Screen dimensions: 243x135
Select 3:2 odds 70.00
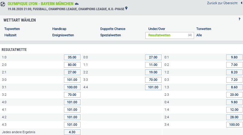(x=72, y=95)
